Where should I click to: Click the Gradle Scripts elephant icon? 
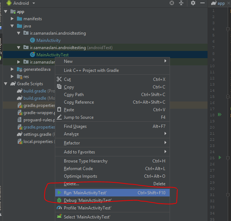click(x=13, y=84)
